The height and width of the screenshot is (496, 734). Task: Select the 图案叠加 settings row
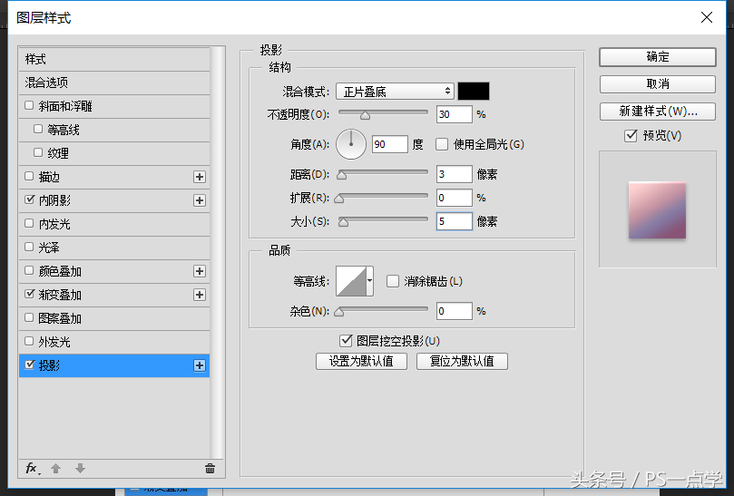point(113,318)
